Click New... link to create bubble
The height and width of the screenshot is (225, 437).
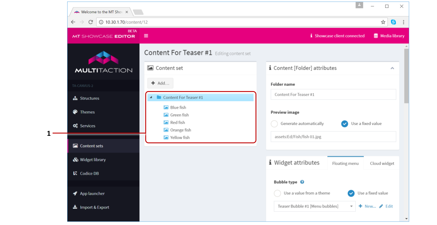367,206
